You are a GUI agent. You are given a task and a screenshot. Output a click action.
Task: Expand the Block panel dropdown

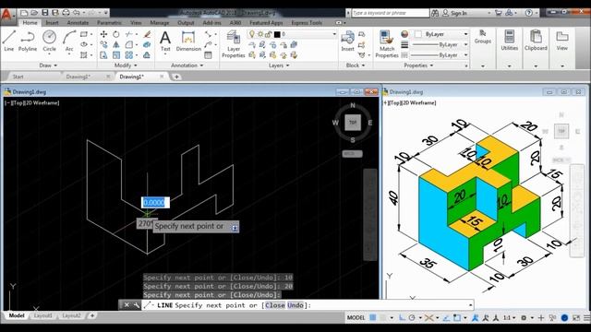pos(356,65)
